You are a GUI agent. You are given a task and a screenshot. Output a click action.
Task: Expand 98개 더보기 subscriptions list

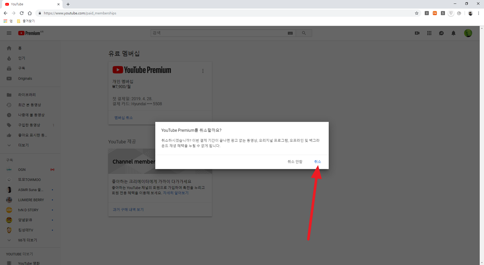[x=30, y=240]
